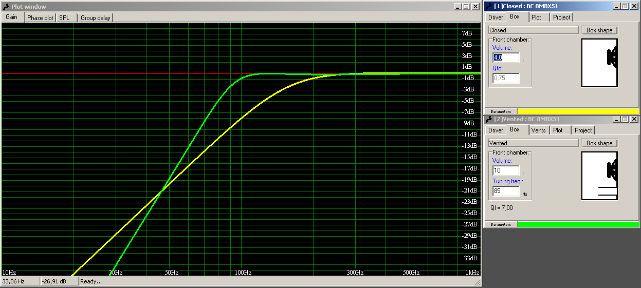Minimize the Vented BC 8MBX51 window

(616, 119)
